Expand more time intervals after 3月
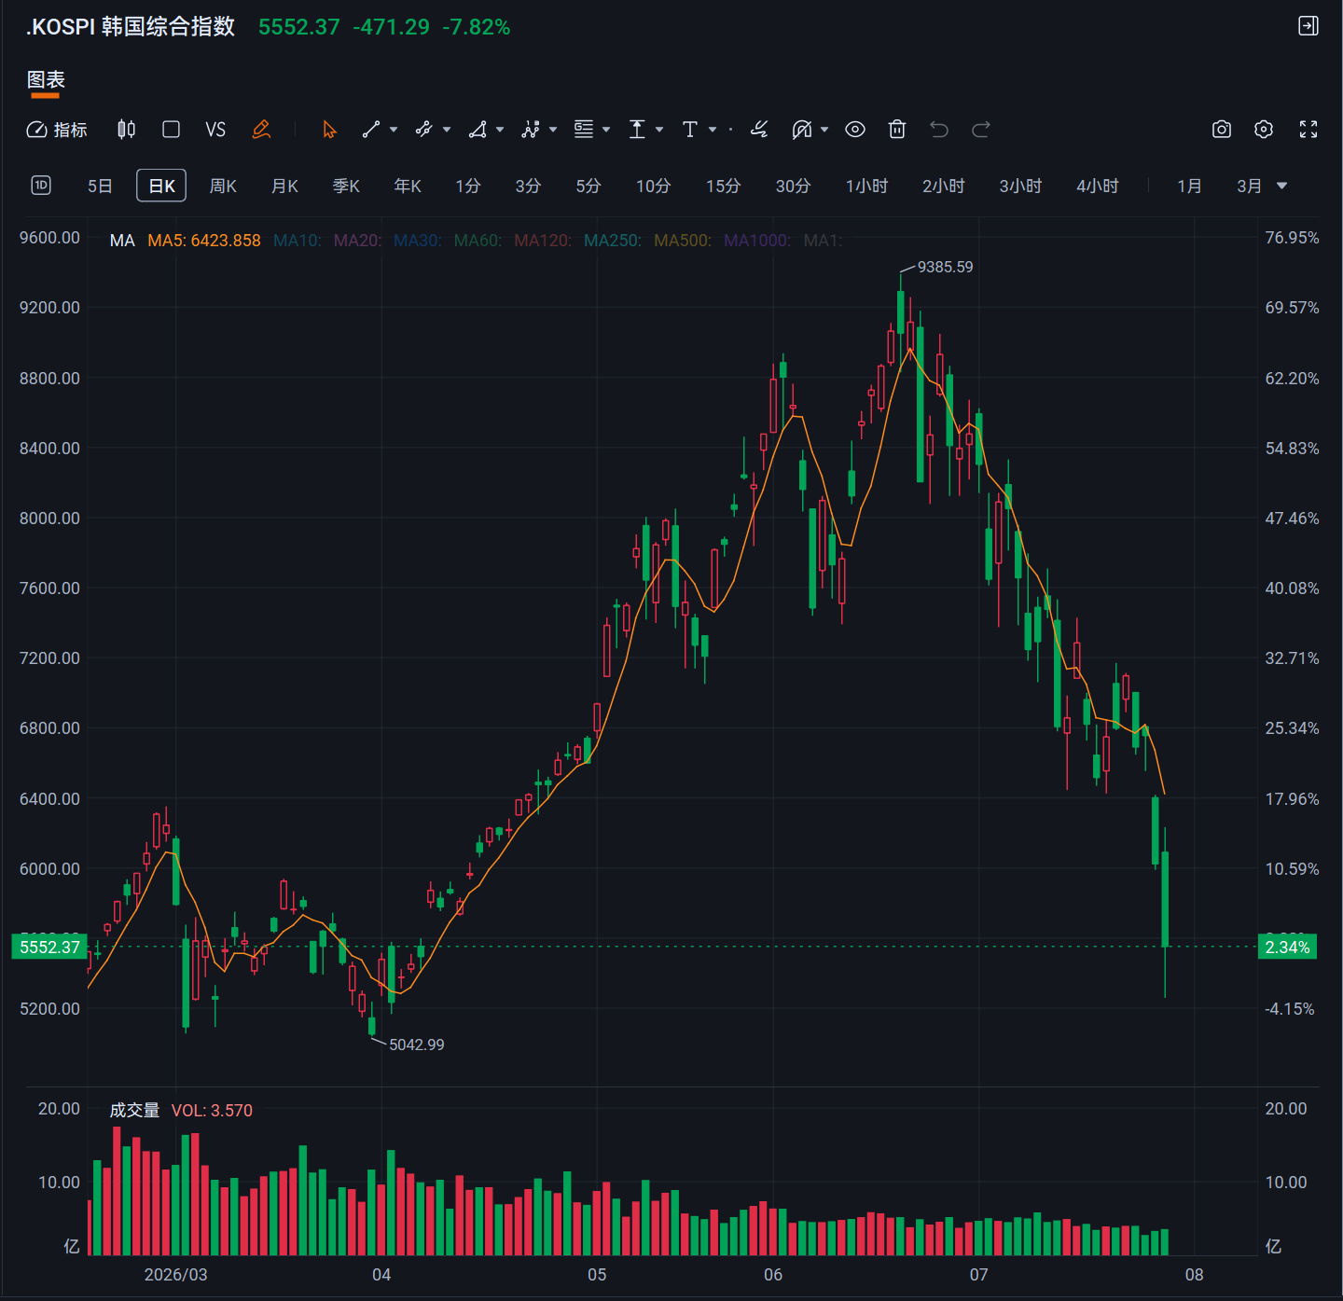This screenshot has width=1343, height=1301. click(x=1281, y=186)
